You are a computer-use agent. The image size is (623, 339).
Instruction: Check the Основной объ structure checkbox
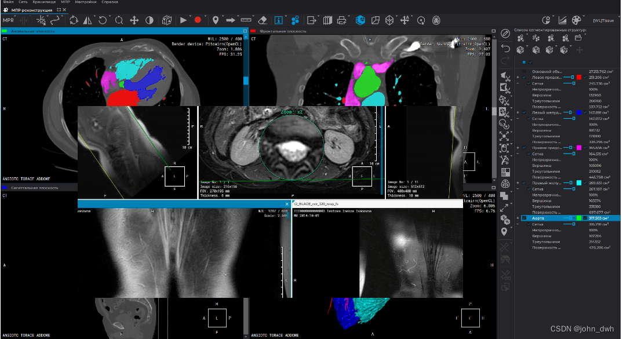coord(524,71)
